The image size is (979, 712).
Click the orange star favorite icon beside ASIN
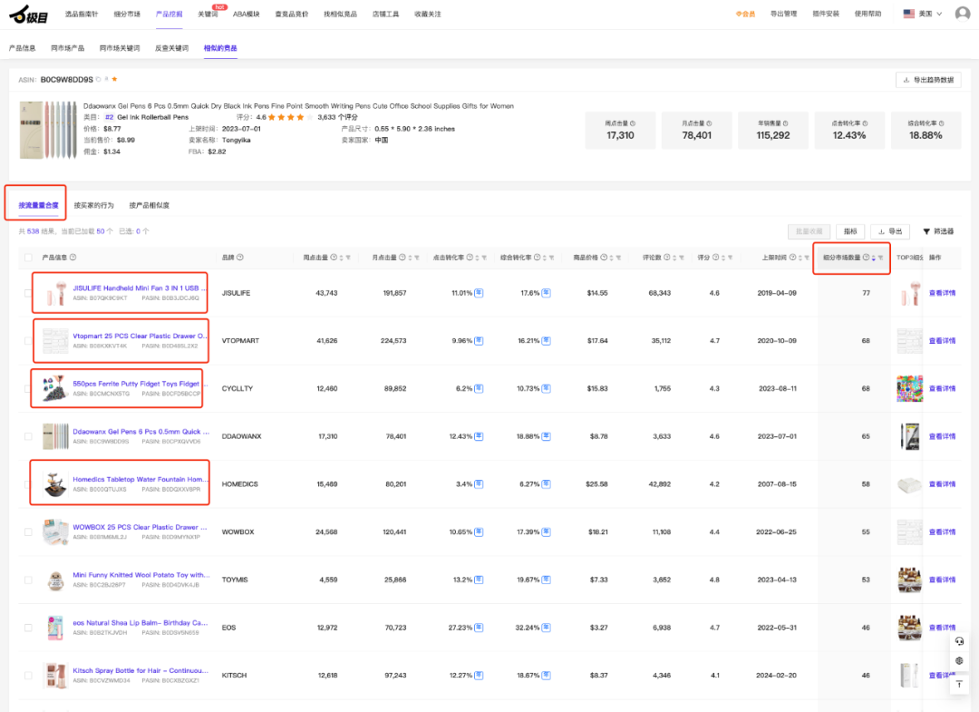pyautogui.click(x=114, y=79)
